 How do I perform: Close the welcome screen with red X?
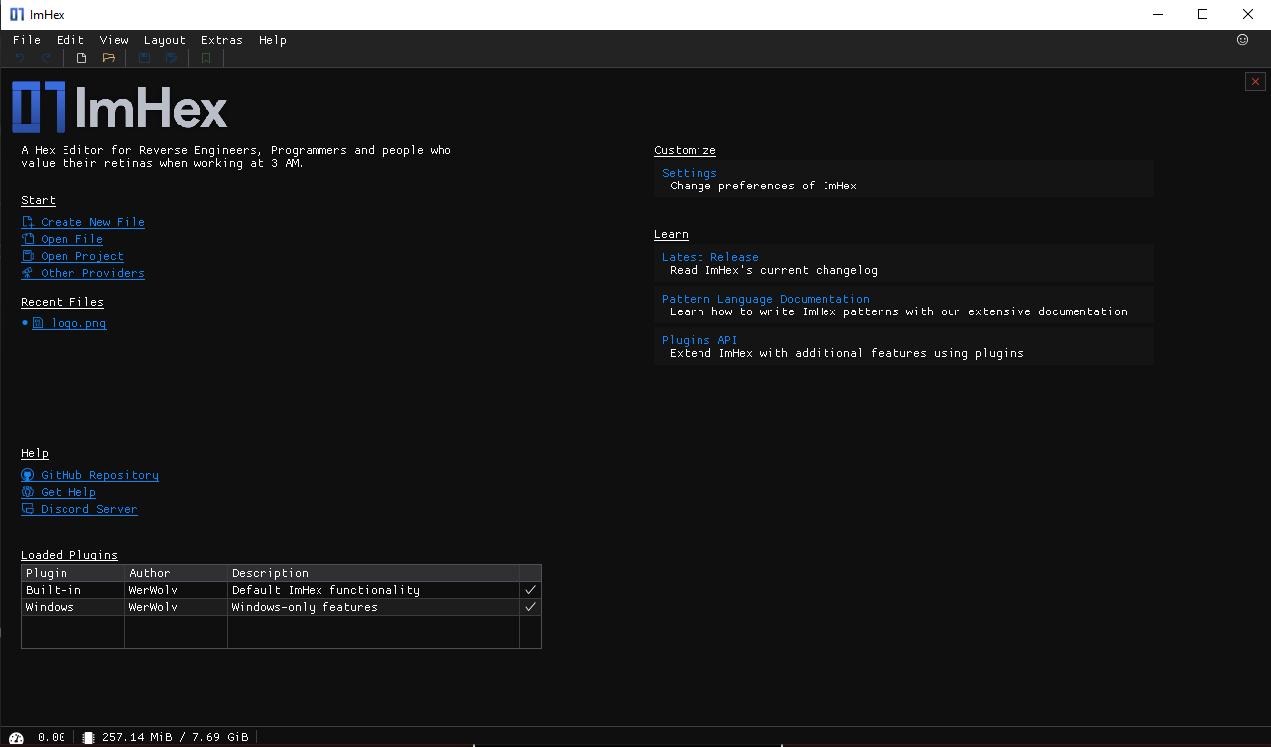pyautogui.click(x=1255, y=82)
